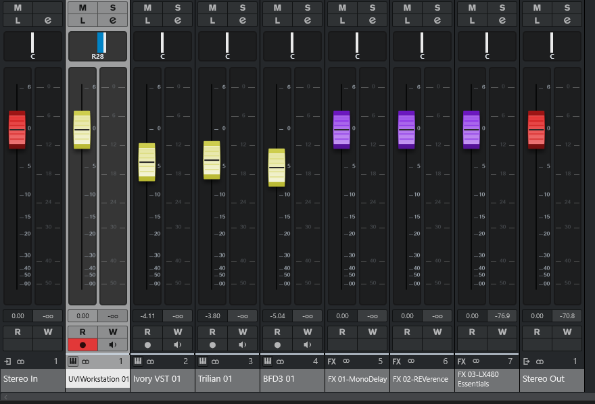Select the Ivory VST 01 channel name

[x=162, y=378]
